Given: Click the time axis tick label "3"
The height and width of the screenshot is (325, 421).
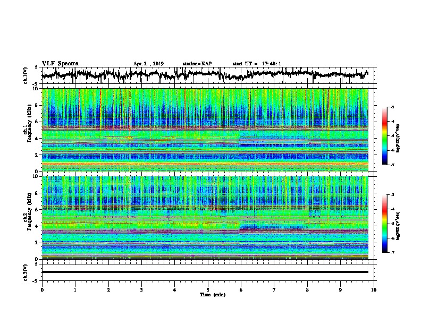Looking at the screenshot, I should click(141, 290).
